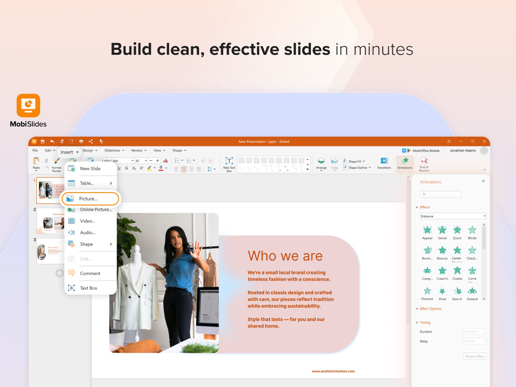The width and height of the screenshot is (516, 387).
Task: Toggle strikethrough formatting
Action: [x=126, y=168]
